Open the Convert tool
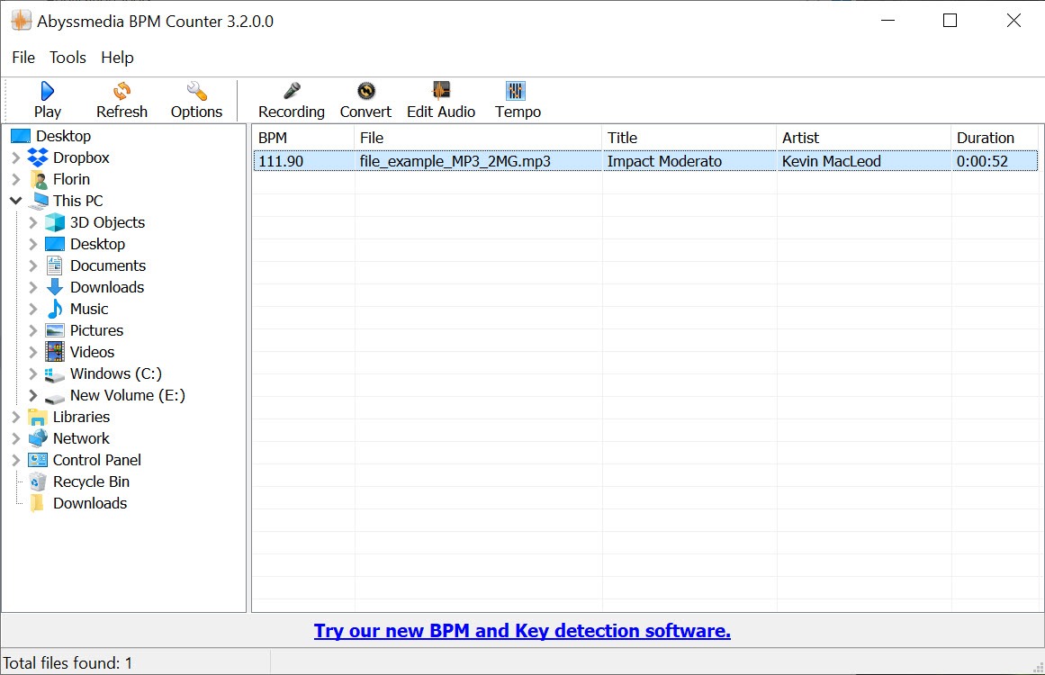Viewport: 1045px width, 675px height. [365, 92]
